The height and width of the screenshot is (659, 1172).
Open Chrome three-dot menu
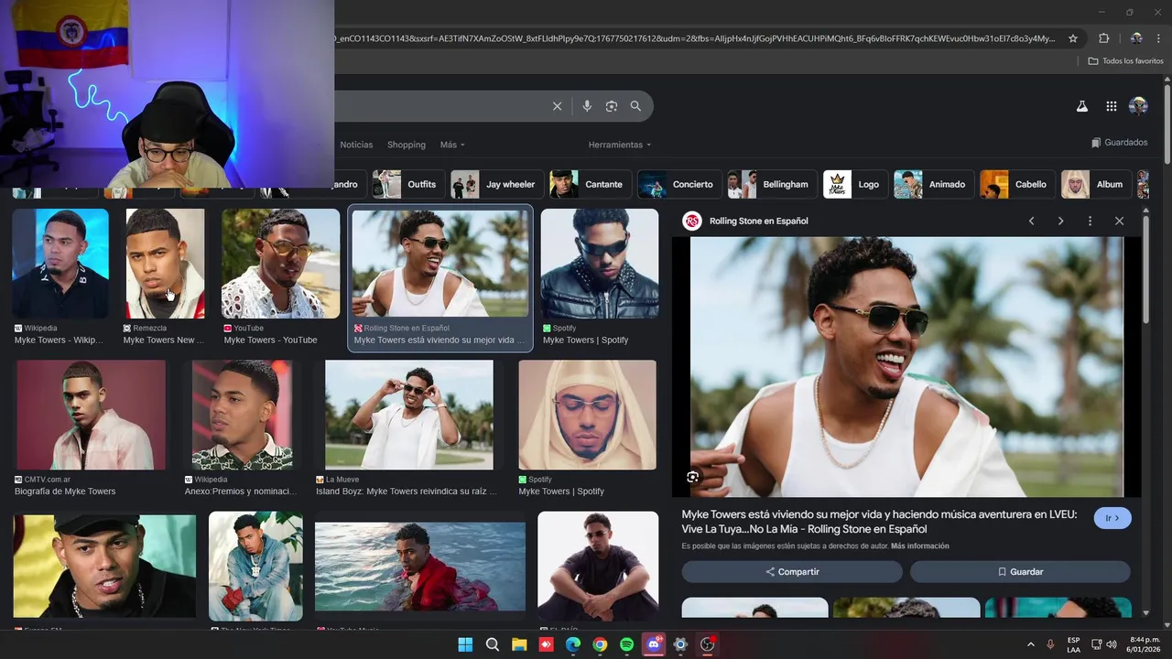click(1159, 38)
